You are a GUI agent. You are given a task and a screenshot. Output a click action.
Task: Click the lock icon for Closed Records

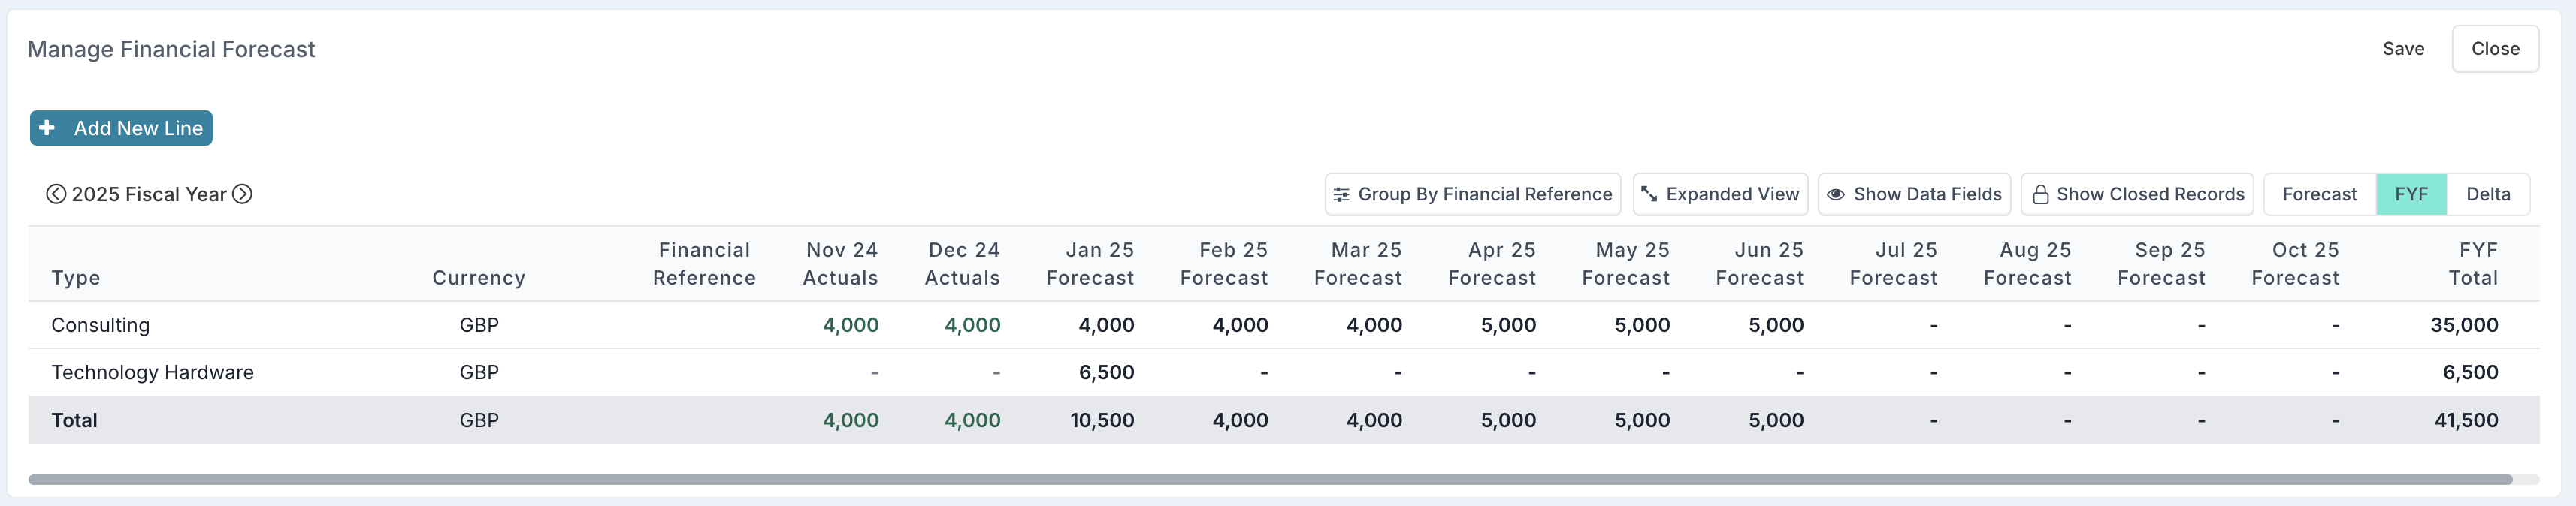click(x=2040, y=194)
